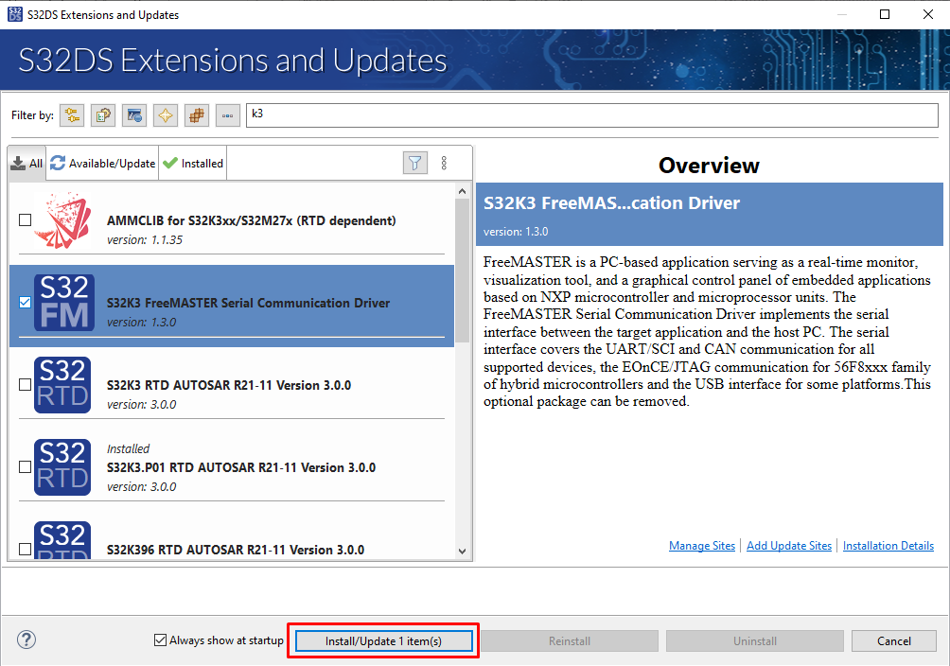Check the AMMCLIB for S32K3xx/S32M27x checkbox
This screenshot has height=666, width=950.
click(26, 220)
